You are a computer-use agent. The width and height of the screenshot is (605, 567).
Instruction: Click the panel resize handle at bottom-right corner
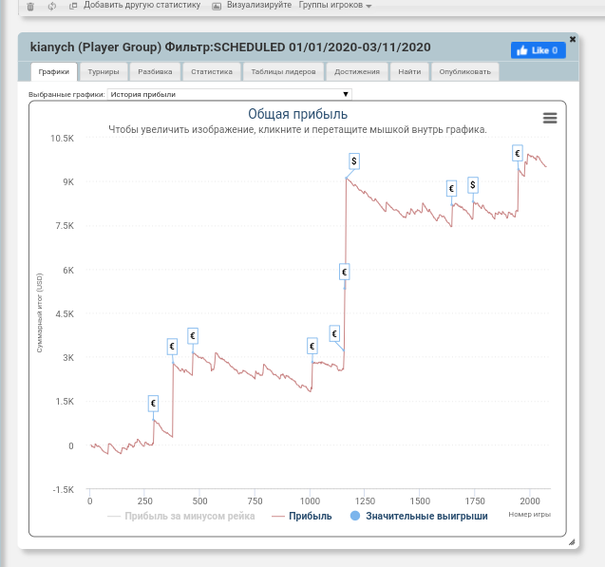572,542
